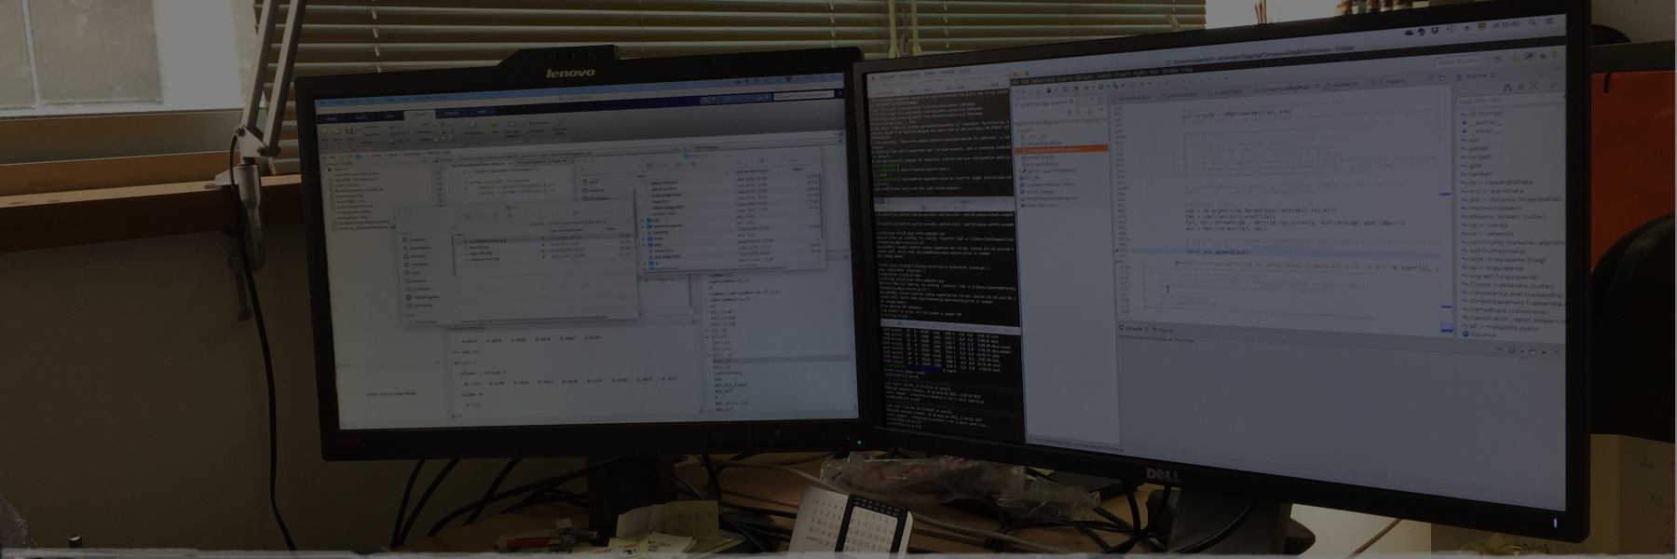Select the cassandraData editor tab
1677x559 pixels.
(1132, 97)
